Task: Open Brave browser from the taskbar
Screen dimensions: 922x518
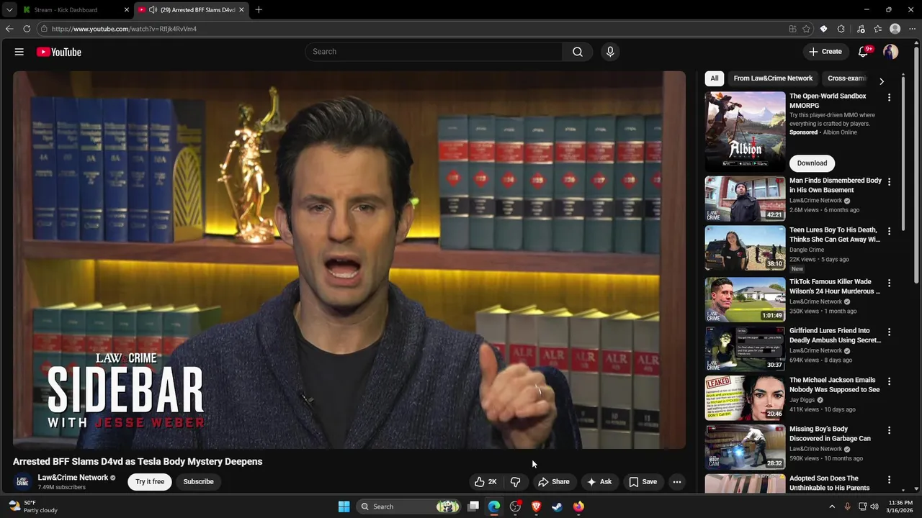Action: tap(536, 506)
